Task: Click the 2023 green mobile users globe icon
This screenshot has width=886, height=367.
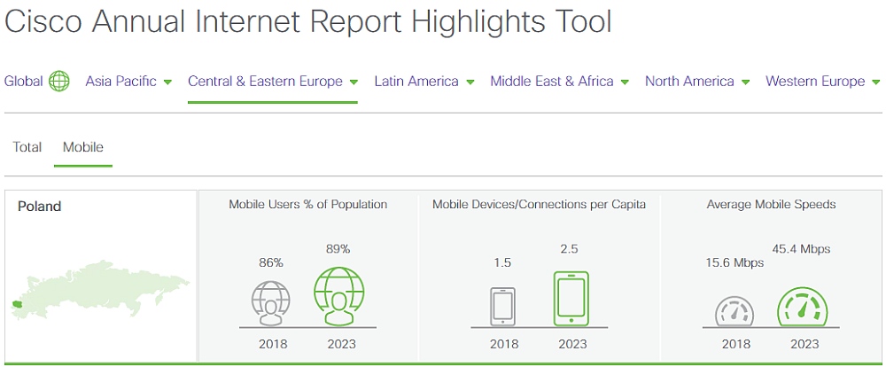Action: coord(339,296)
